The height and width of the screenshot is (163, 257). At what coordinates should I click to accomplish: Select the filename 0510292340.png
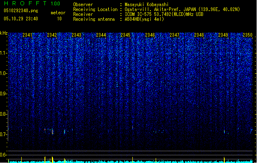[x=21, y=11]
